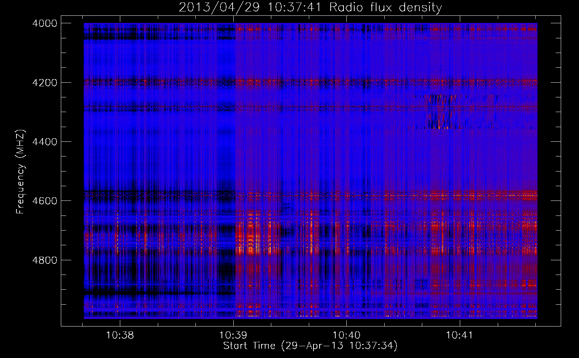Click the "Frequency (MHZ)" y-axis title
This screenshot has width=579, height=358.
tap(21, 172)
